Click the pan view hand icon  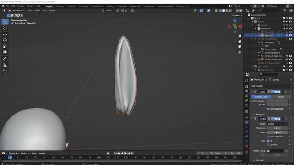(240, 41)
